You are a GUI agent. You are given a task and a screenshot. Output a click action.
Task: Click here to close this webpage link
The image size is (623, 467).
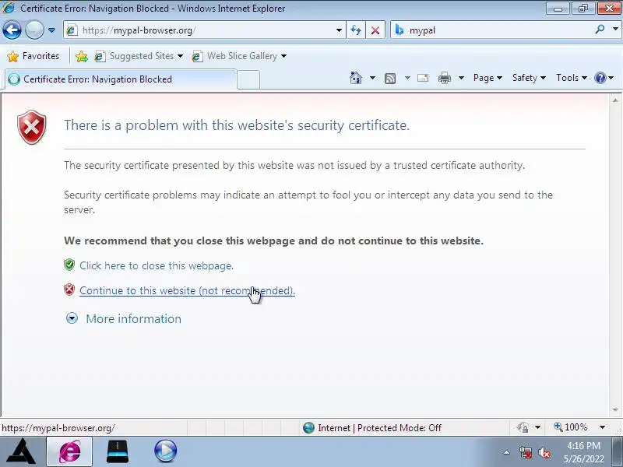tap(157, 265)
